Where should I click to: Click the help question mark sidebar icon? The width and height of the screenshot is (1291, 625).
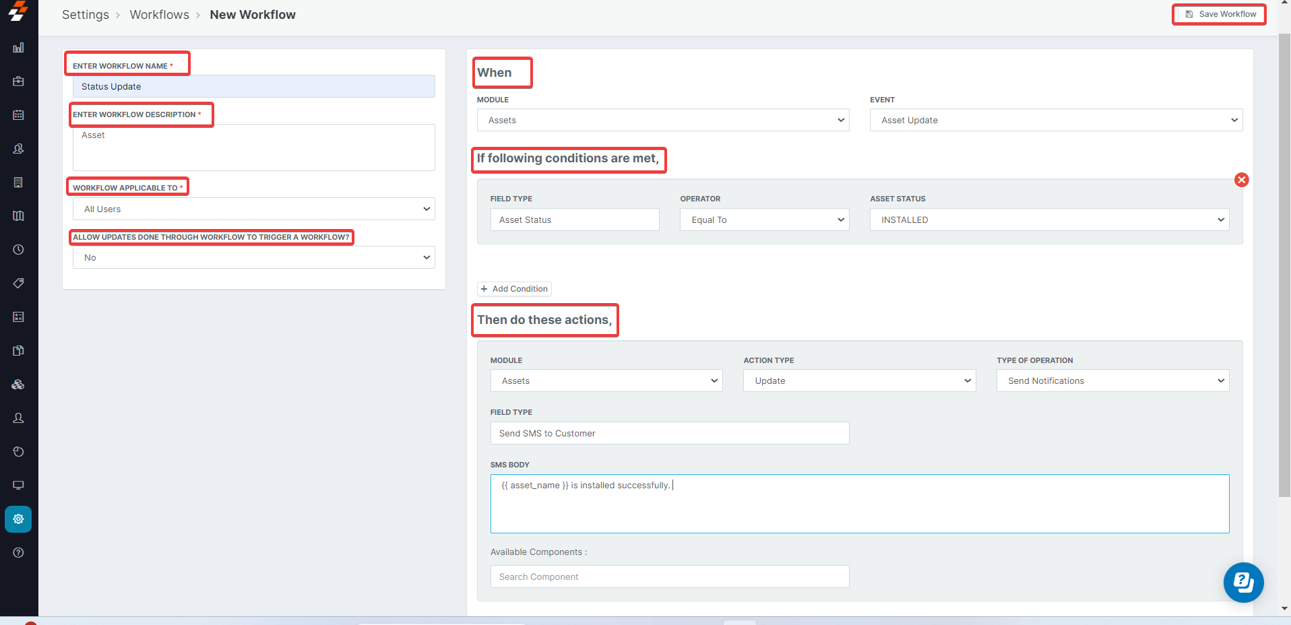(18, 553)
